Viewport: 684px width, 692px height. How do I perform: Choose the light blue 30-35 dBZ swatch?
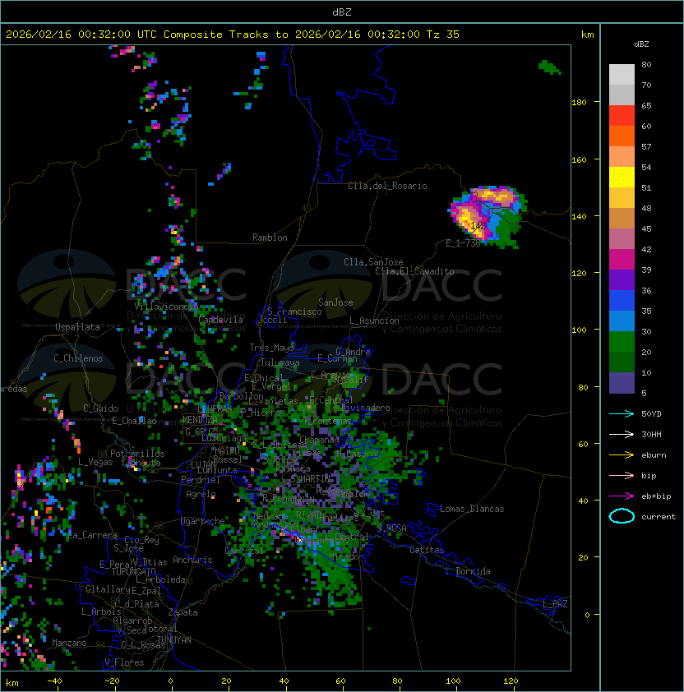[x=622, y=321]
